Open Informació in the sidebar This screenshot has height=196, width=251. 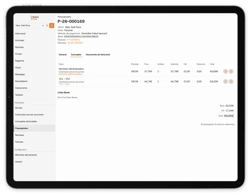[x=20, y=34]
